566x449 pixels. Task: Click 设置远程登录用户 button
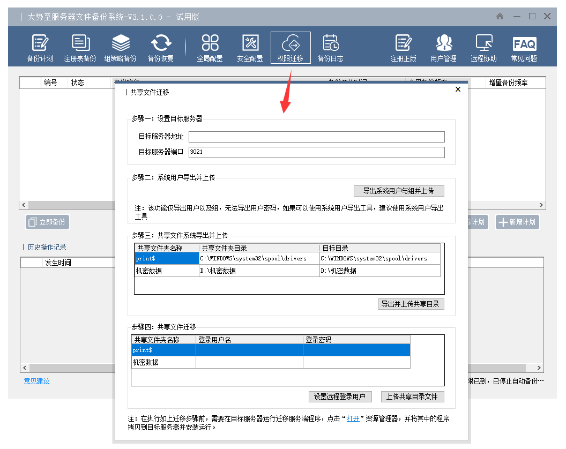click(340, 396)
